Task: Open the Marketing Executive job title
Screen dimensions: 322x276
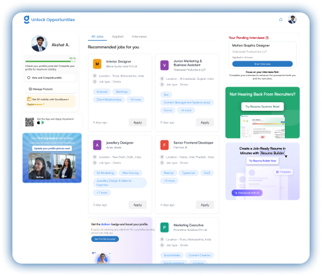Action: pos(188,225)
